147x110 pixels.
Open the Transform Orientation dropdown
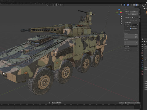click(49, 5)
